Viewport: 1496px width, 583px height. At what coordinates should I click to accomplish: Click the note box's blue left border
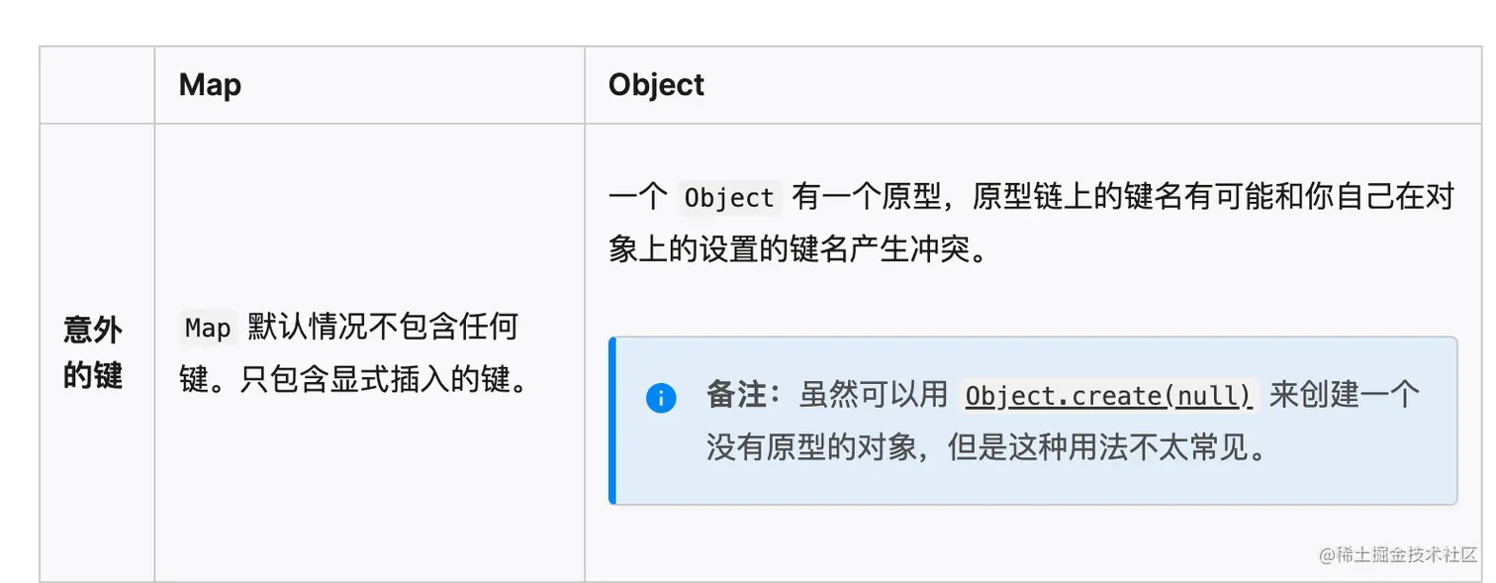coord(612,421)
